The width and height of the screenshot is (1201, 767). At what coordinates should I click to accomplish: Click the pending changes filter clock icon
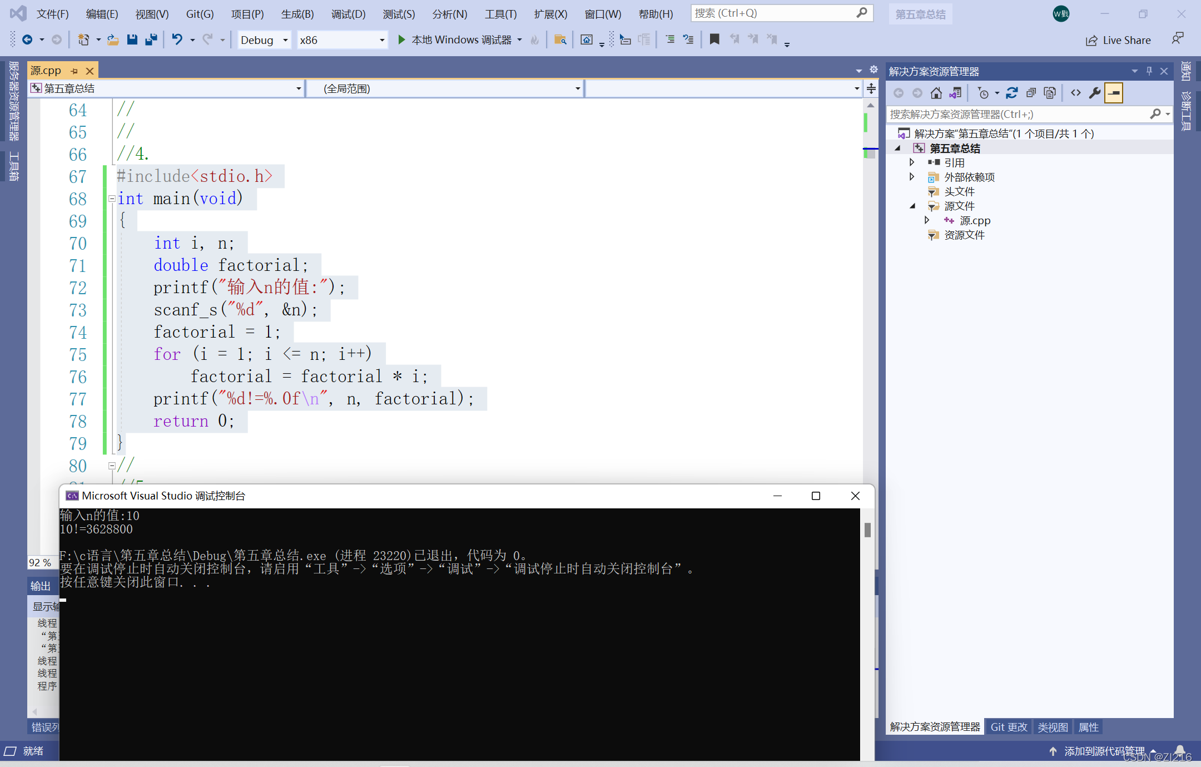point(983,93)
